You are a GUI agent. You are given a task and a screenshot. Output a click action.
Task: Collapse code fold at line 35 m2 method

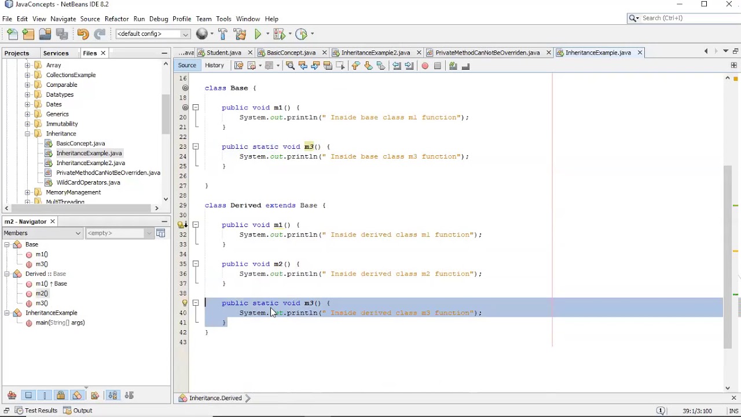[196, 264]
